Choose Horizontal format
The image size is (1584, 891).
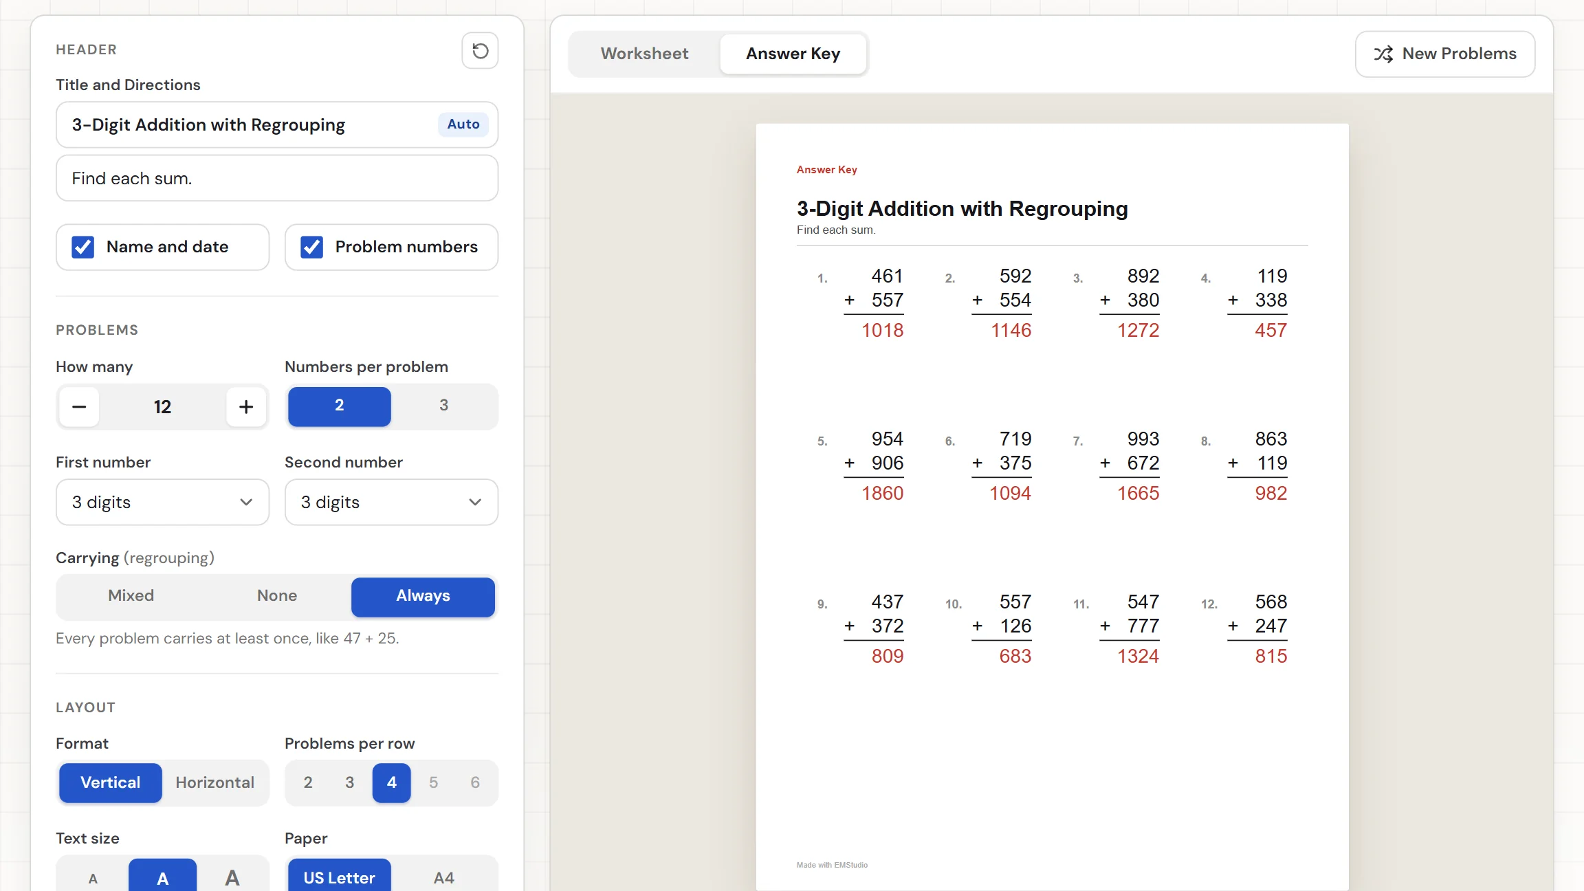coord(215,782)
